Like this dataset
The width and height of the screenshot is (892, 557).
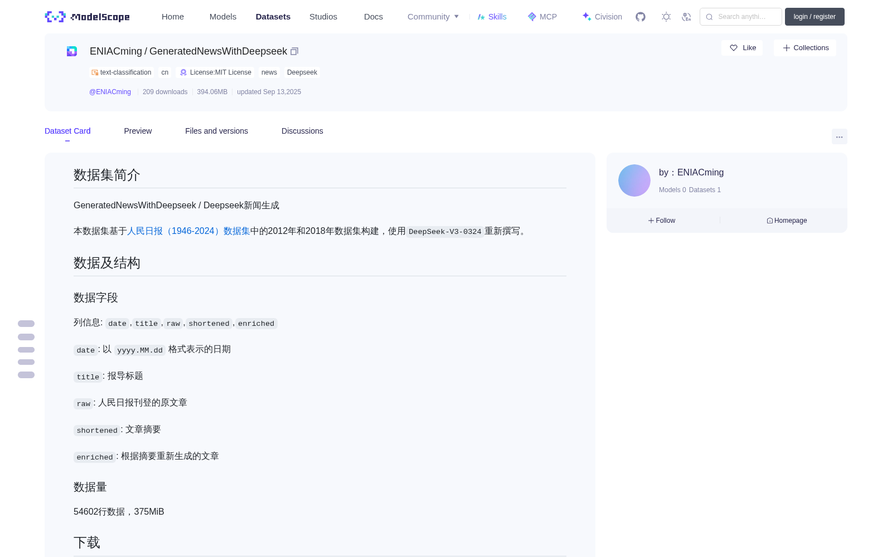coord(742,48)
